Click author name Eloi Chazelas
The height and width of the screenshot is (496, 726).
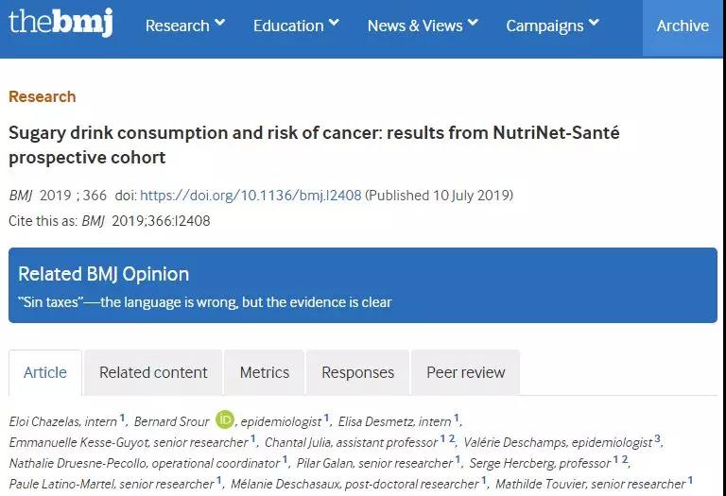click(44, 421)
